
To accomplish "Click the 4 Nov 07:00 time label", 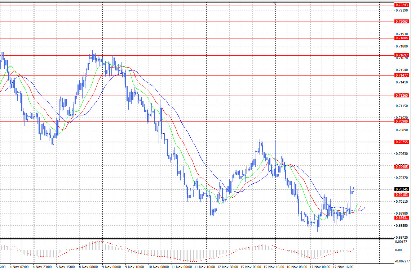I will pyautogui.click(x=19, y=267).
